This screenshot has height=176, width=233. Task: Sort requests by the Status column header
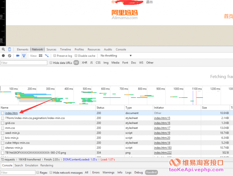click(100, 108)
